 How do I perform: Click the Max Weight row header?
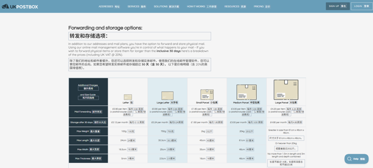(88, 131)
